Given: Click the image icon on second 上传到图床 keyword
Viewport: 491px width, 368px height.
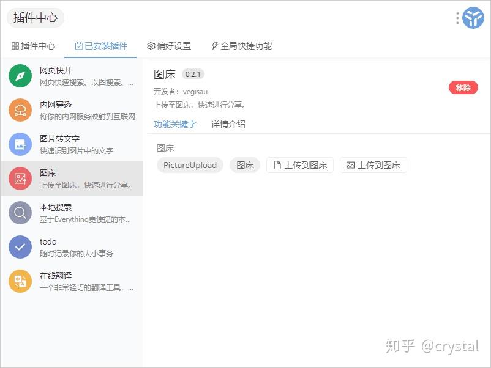Looking at the screenshot, I should [351, 165].
